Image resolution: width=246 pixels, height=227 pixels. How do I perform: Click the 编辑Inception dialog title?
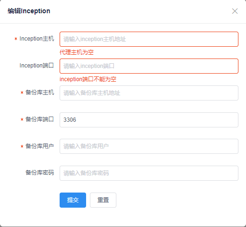coord(29,11)
